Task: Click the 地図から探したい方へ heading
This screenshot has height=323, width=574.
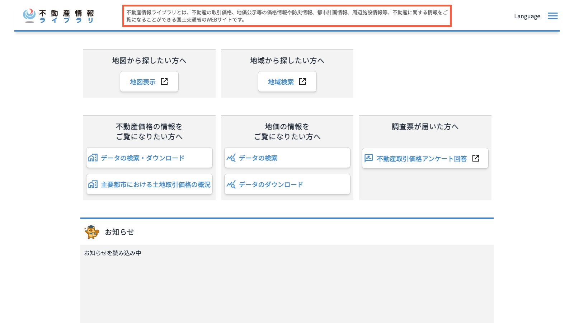Action: [x=149, y=60]
